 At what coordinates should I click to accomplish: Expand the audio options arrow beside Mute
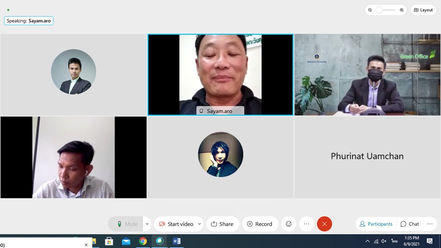147,224
